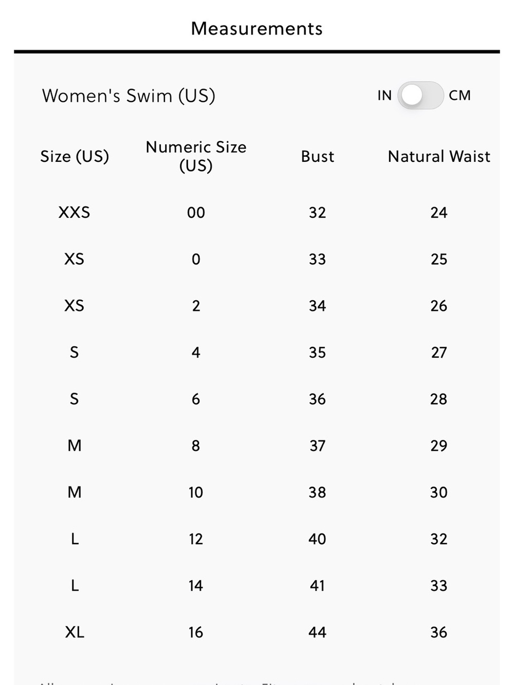514x685 pixels.
Task: Click bust value 40
Action: [318, 539]
